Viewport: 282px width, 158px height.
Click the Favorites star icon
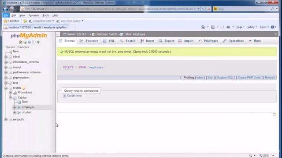click(6, 21)
